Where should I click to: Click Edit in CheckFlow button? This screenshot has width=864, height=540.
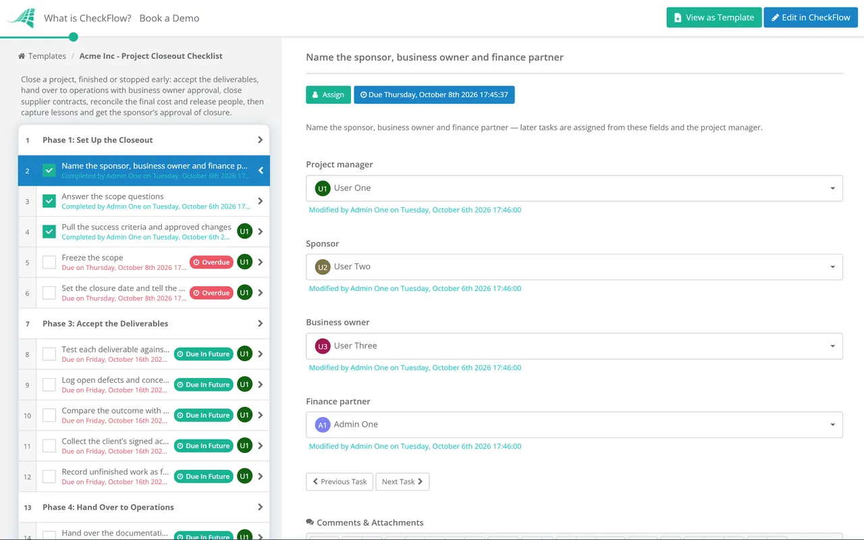point(811,18)
